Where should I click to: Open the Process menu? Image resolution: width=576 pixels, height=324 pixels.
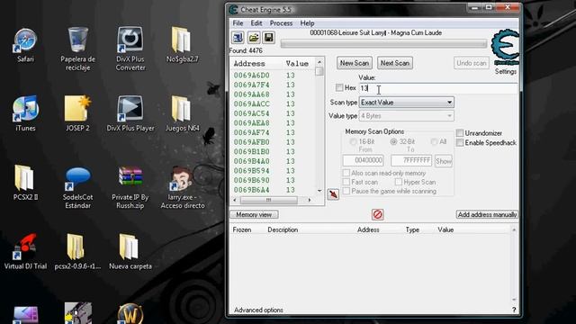pos(281,23)
